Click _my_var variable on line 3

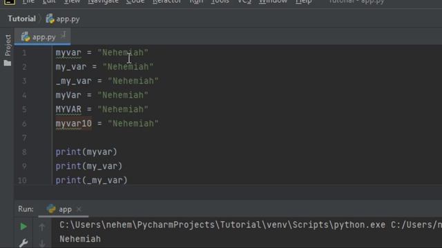click(x=74, y=81)
